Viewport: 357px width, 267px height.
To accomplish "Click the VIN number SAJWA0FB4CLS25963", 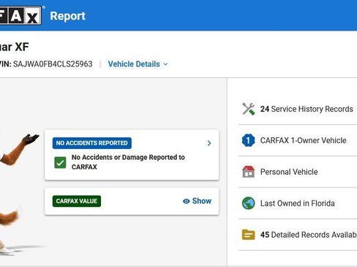I will tap(53, 64).
